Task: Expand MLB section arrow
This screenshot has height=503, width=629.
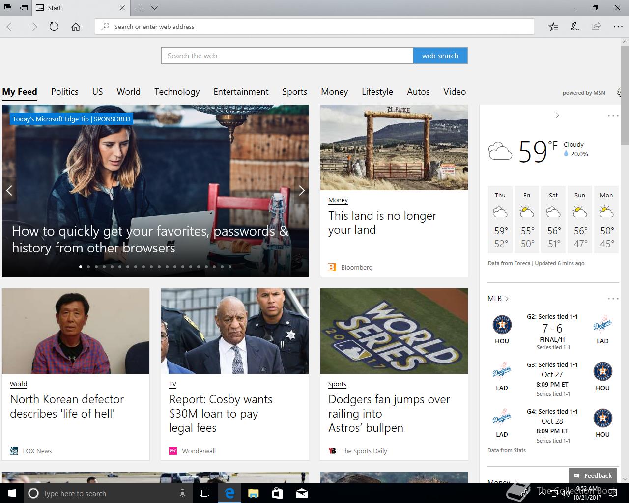Action: (x=507, y=299)
